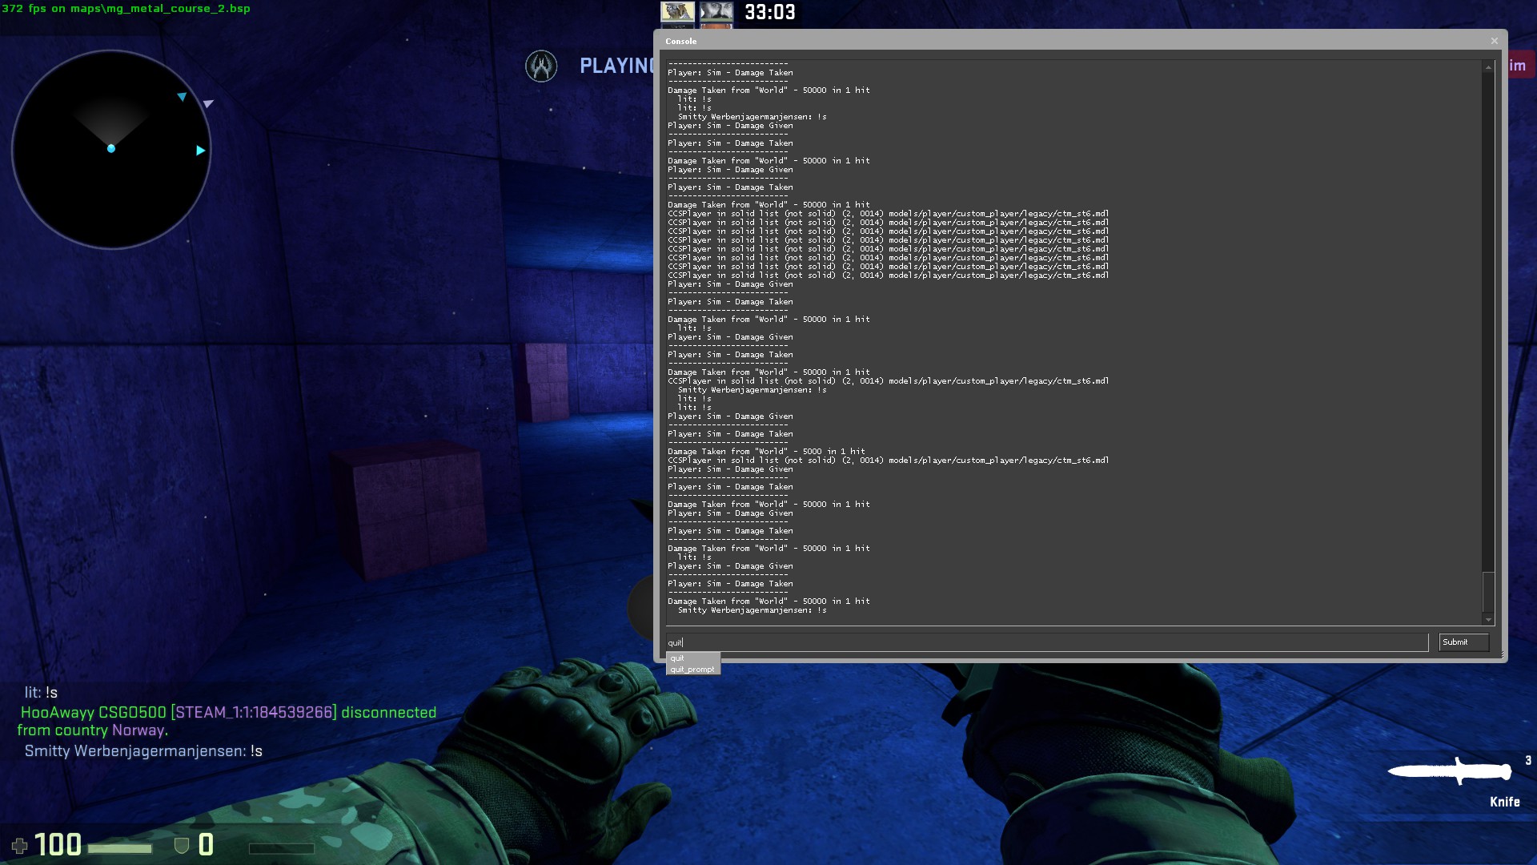This screenshot has height=865, width=1537.
Task: Click the console scrollbar thumb
Action: tap(1488, 591)
